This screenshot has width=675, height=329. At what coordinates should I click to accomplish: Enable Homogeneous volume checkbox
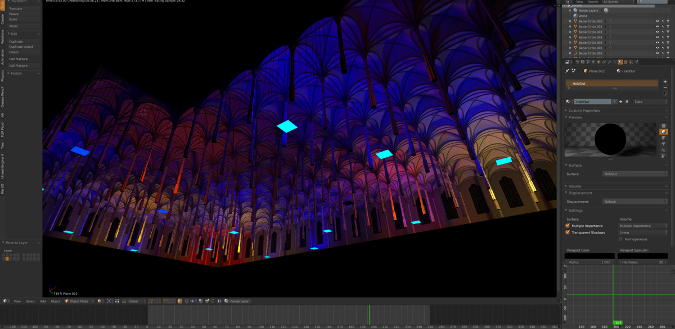[x=621, y=239]
